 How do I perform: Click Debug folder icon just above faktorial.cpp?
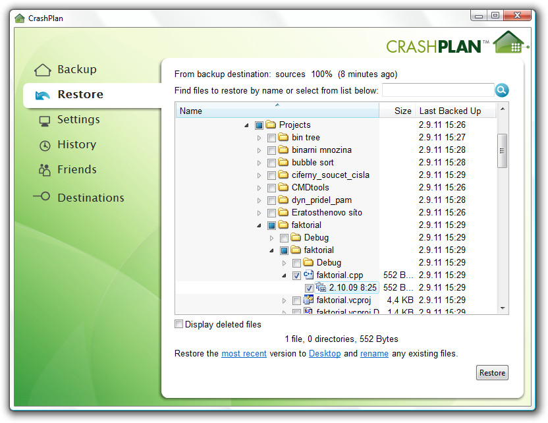(x=308, y=262)
